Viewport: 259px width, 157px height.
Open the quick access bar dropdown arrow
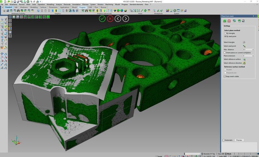40,2
